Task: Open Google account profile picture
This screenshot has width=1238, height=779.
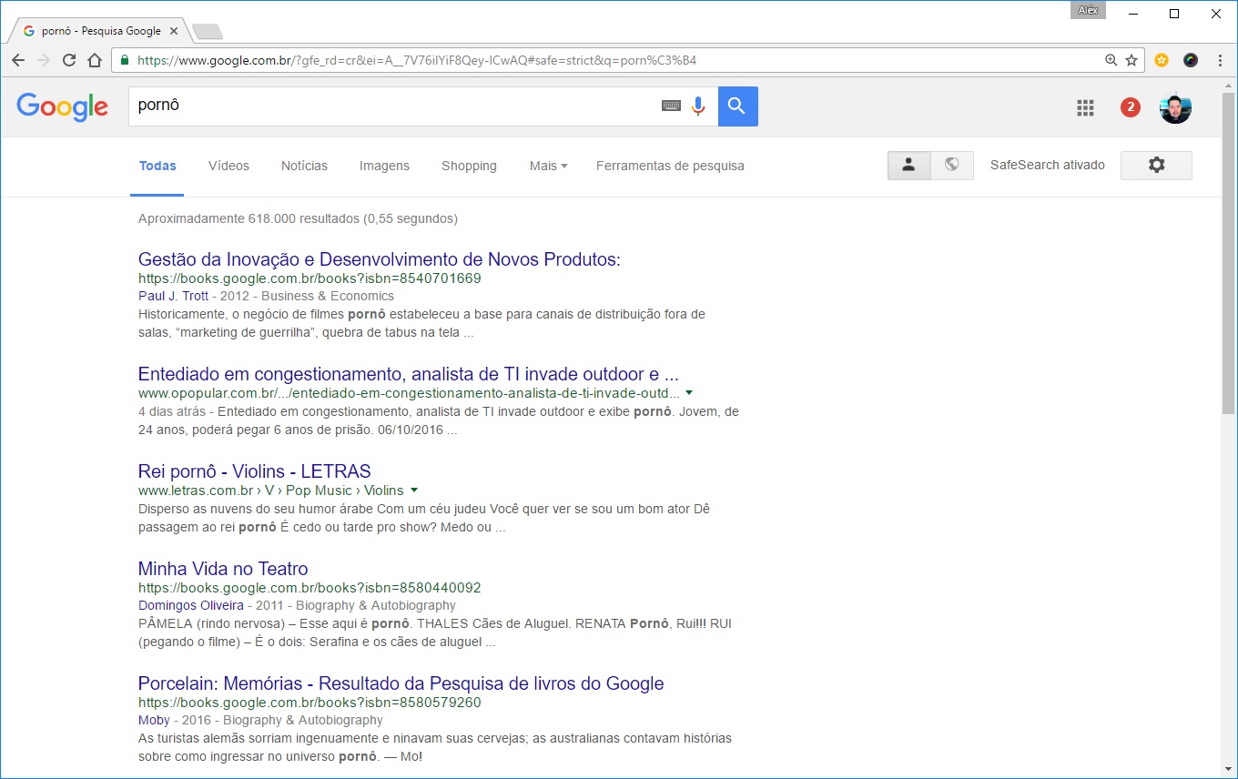Action: point(1175,108)
